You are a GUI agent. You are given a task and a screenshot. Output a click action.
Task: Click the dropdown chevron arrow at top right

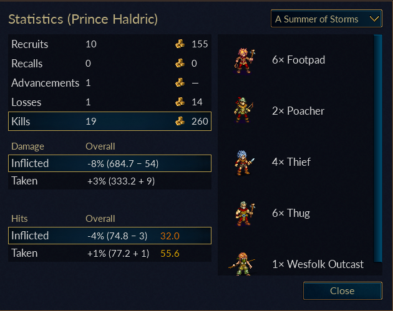374,19
